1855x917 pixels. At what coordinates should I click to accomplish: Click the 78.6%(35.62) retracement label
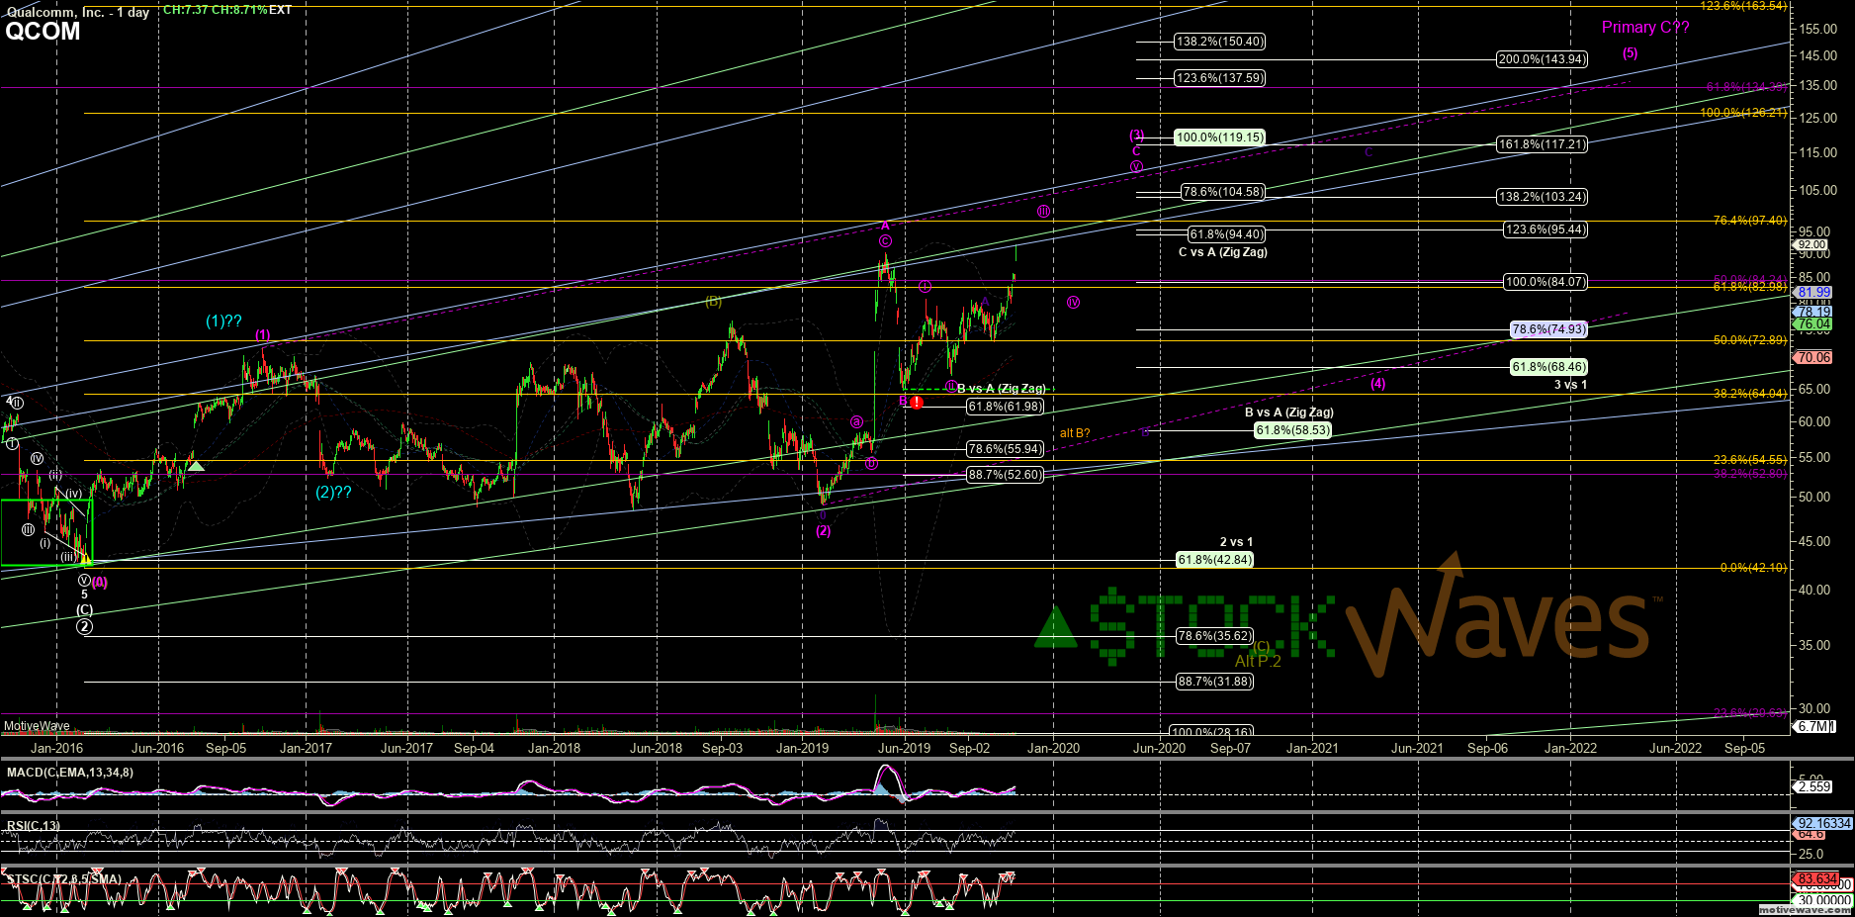[x=1214, y=636]
